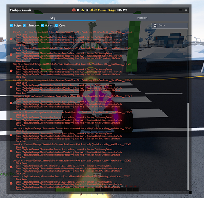The image size is (204, 198).
Task: Select the 01:02:14 error header line
Action: 72,48
